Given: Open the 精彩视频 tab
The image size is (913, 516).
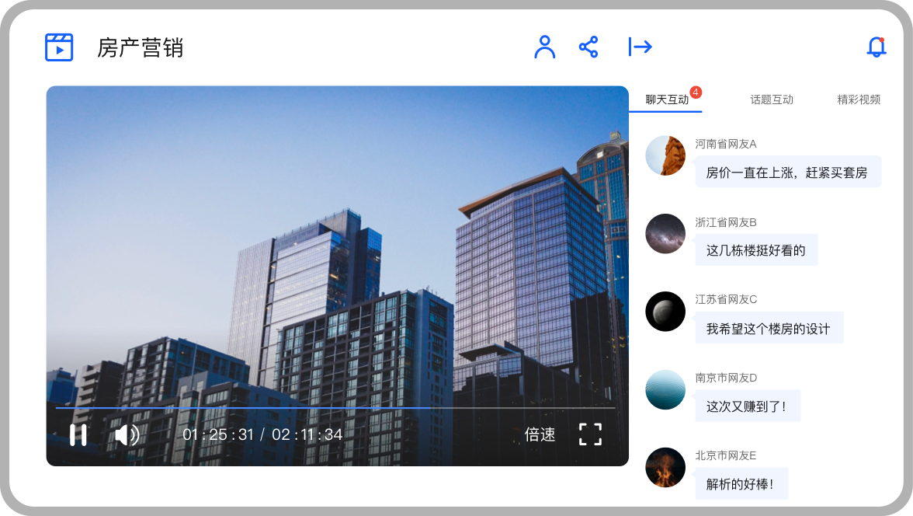Looking at the screenshot, I should (858, 99).
